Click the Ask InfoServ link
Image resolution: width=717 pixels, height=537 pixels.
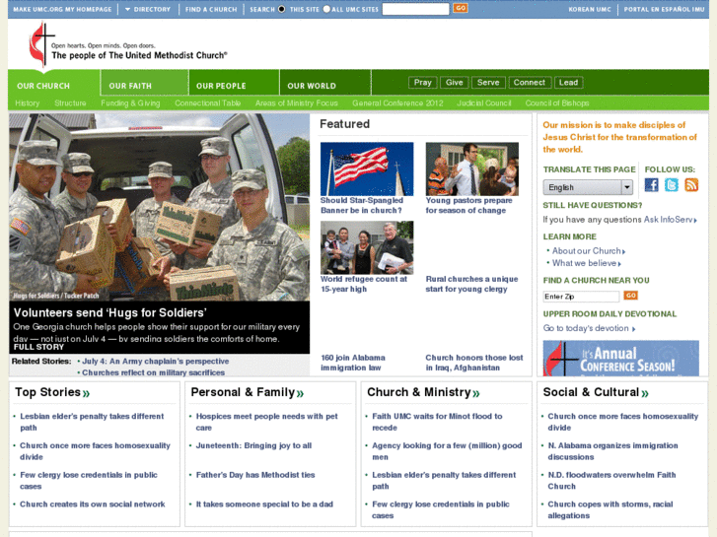pyautogui.click(x=671, y=220)
